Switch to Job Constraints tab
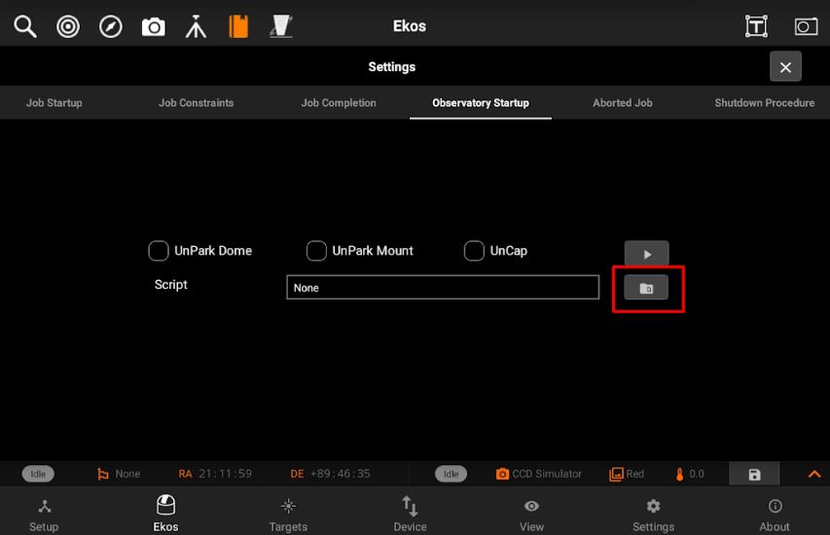 (196, 103)
